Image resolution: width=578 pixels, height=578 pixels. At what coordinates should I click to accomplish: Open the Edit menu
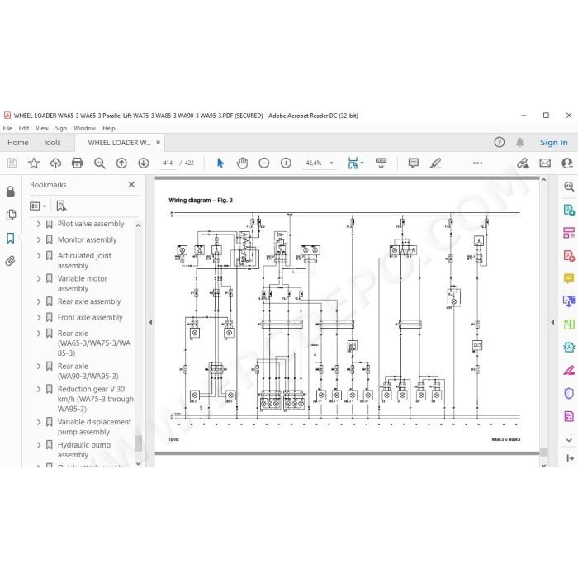pos(24,128)
